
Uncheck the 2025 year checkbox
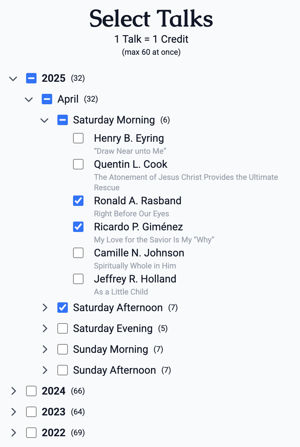point(31,78)
